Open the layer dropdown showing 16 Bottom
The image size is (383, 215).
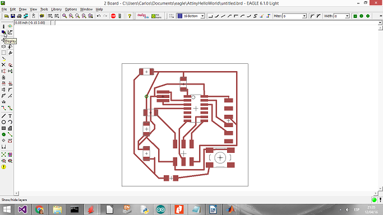202,16
